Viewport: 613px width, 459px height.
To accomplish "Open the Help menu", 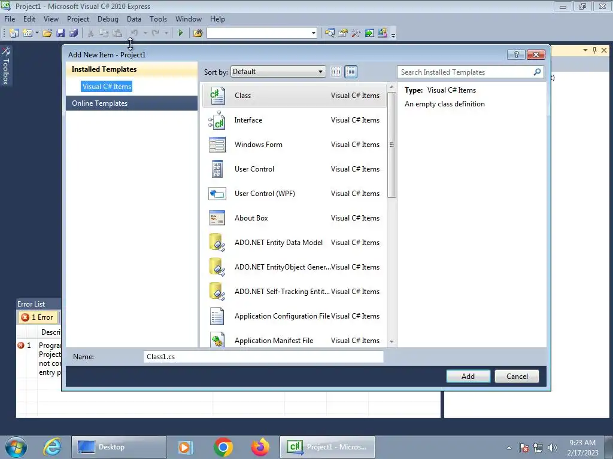I will pyautogui.click(x=217, y=19).
